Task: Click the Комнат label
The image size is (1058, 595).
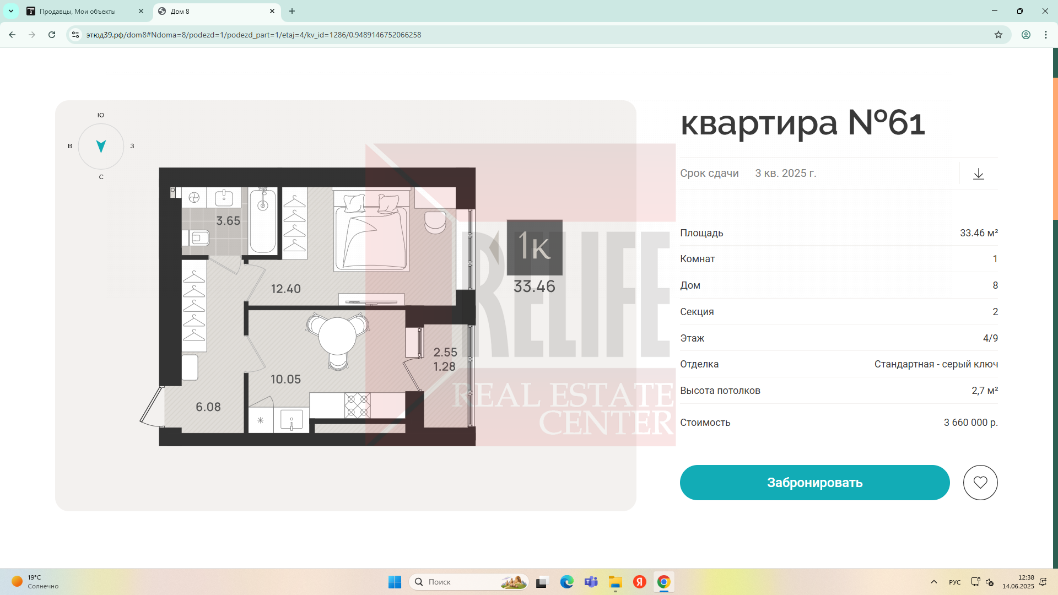Action: (697, 259)
